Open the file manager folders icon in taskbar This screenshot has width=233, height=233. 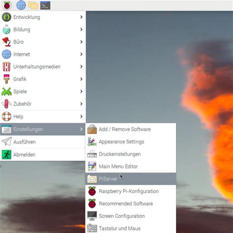coord(33,5)
